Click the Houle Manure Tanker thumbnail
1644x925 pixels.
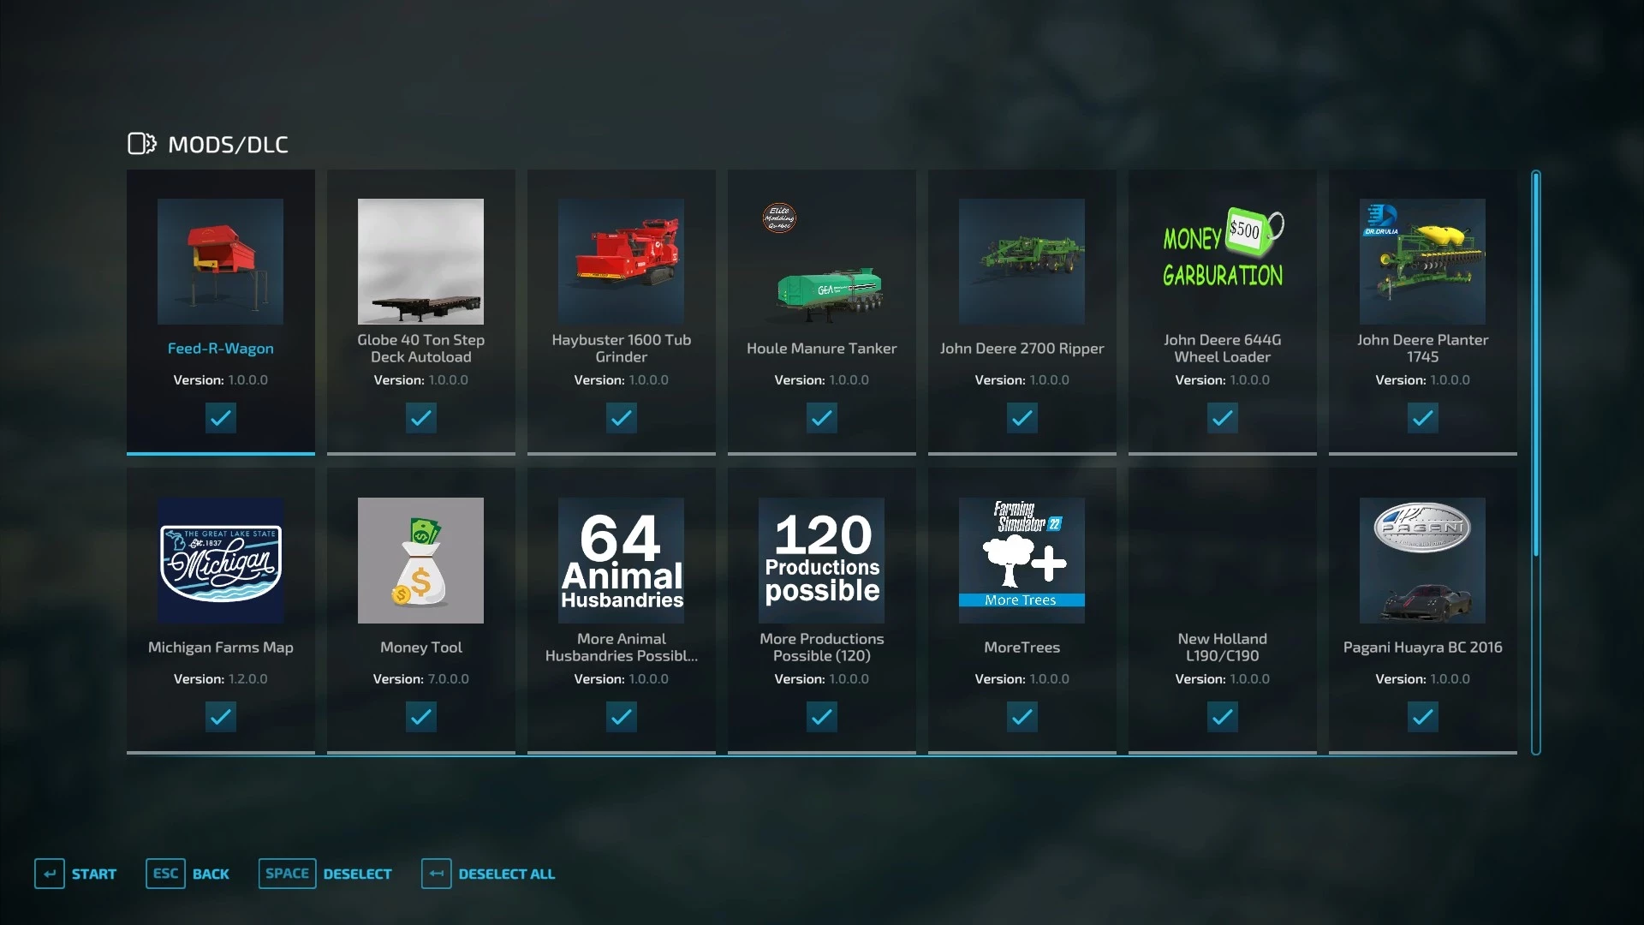pos(821,291)
